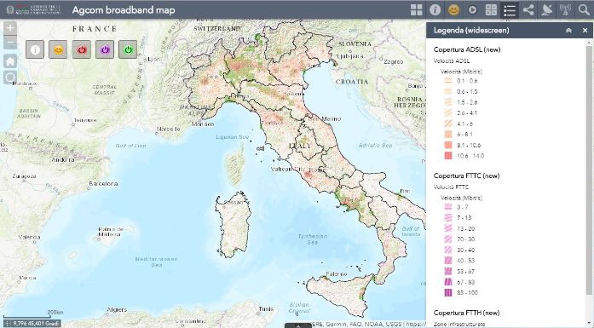
Task: Click the Copertura FTTH (new) legend heading
Action: point(466,313)
